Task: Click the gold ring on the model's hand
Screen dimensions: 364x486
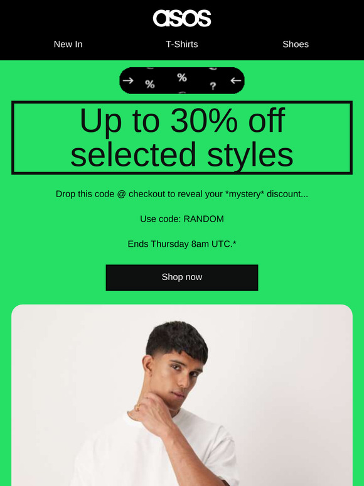Action: click(137, 407)
